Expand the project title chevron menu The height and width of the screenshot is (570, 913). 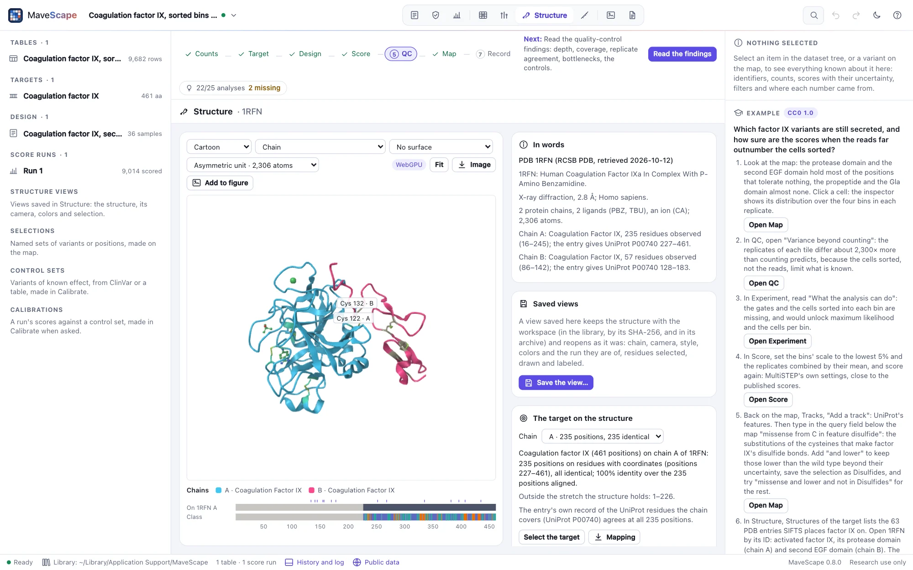pos(234,16)
